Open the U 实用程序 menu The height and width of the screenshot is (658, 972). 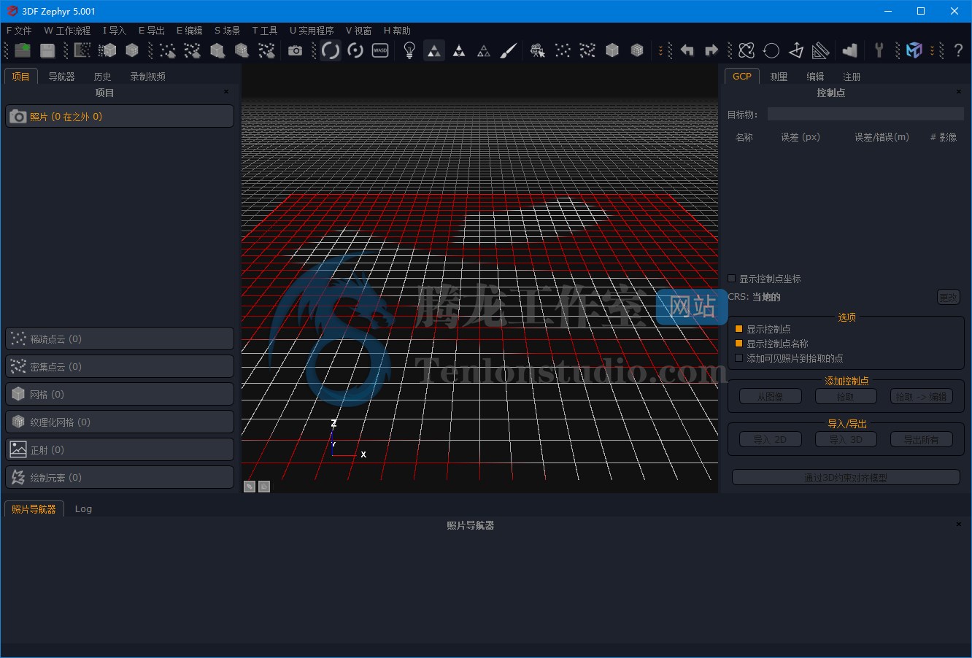pyautogui.click(x=312, y=31)
